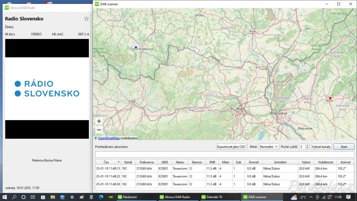
Task: Open the Windows Start menu
Action: (5, 197)
